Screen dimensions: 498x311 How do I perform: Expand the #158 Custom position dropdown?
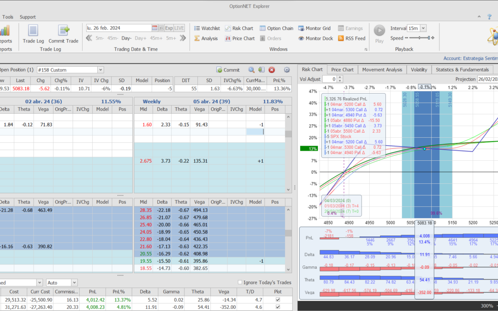point(101,70)
